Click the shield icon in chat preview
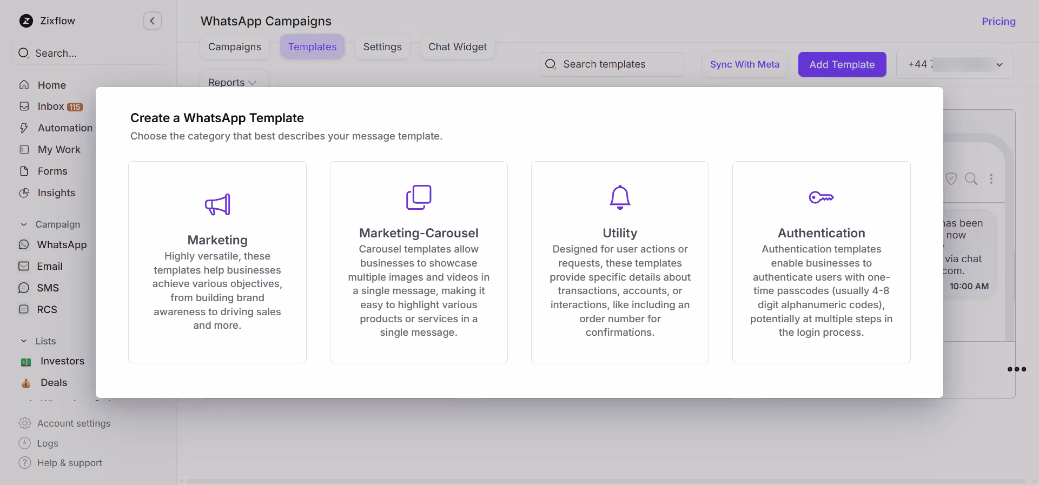1039x485 pixels. click(x=951, y=178)
